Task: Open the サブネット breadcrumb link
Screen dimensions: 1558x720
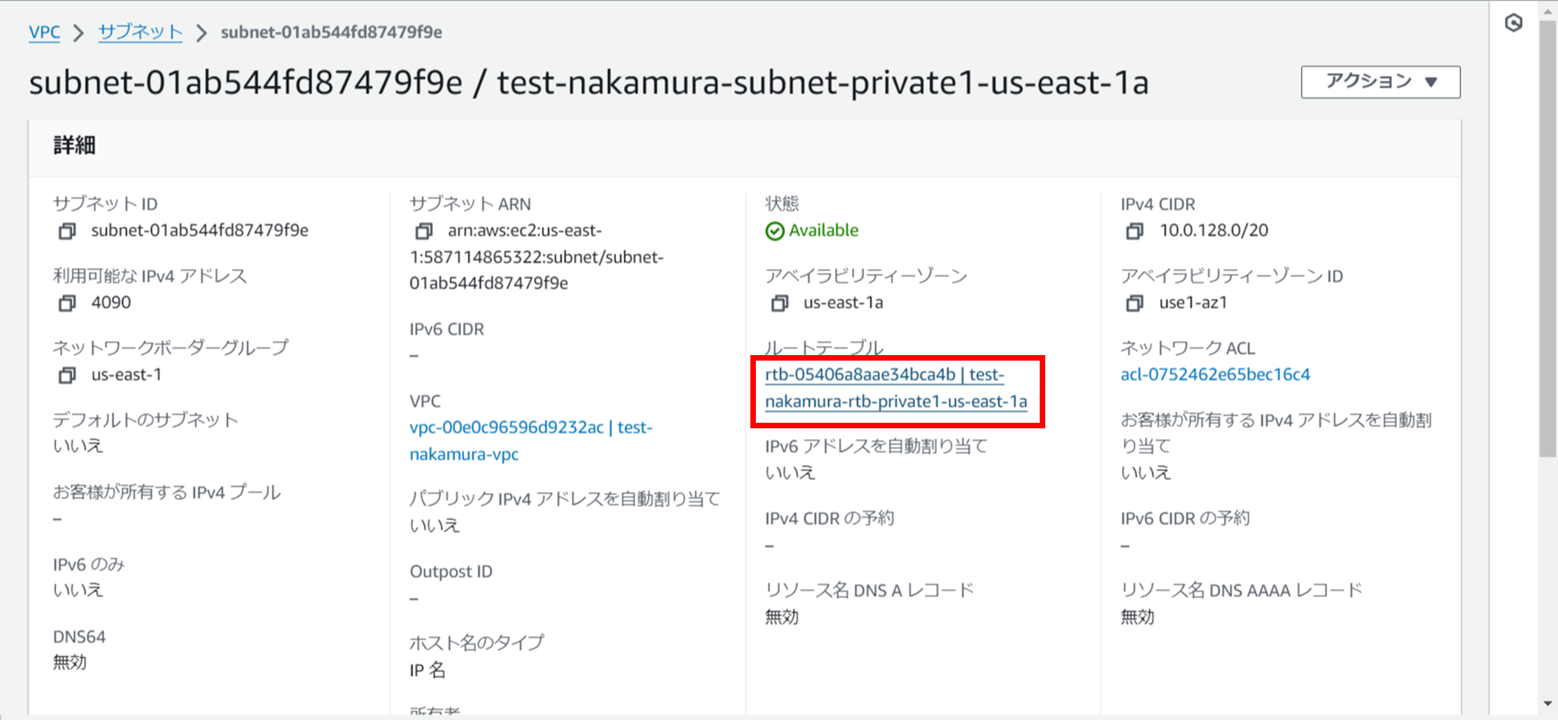Action: click(x=140, y=33)
